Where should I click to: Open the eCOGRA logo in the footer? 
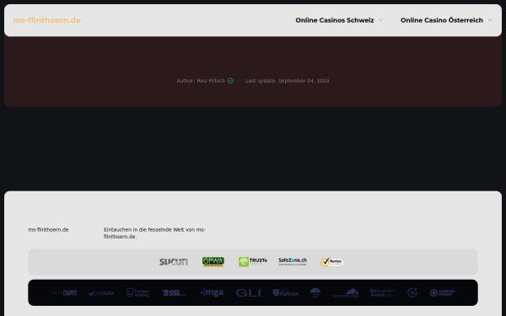point(101,292)
